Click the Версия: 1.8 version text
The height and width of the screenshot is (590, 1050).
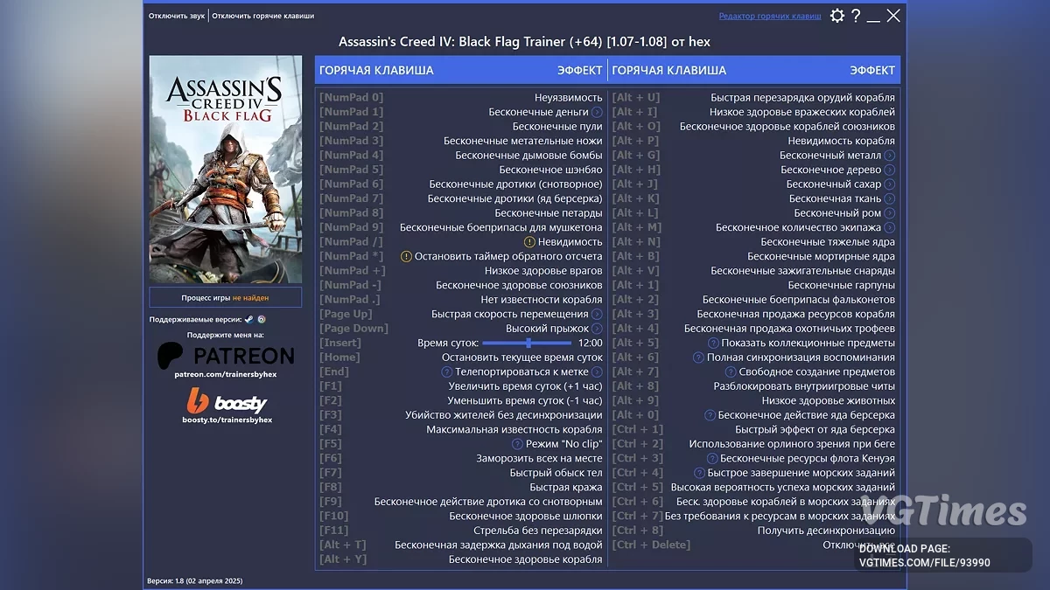194,580
